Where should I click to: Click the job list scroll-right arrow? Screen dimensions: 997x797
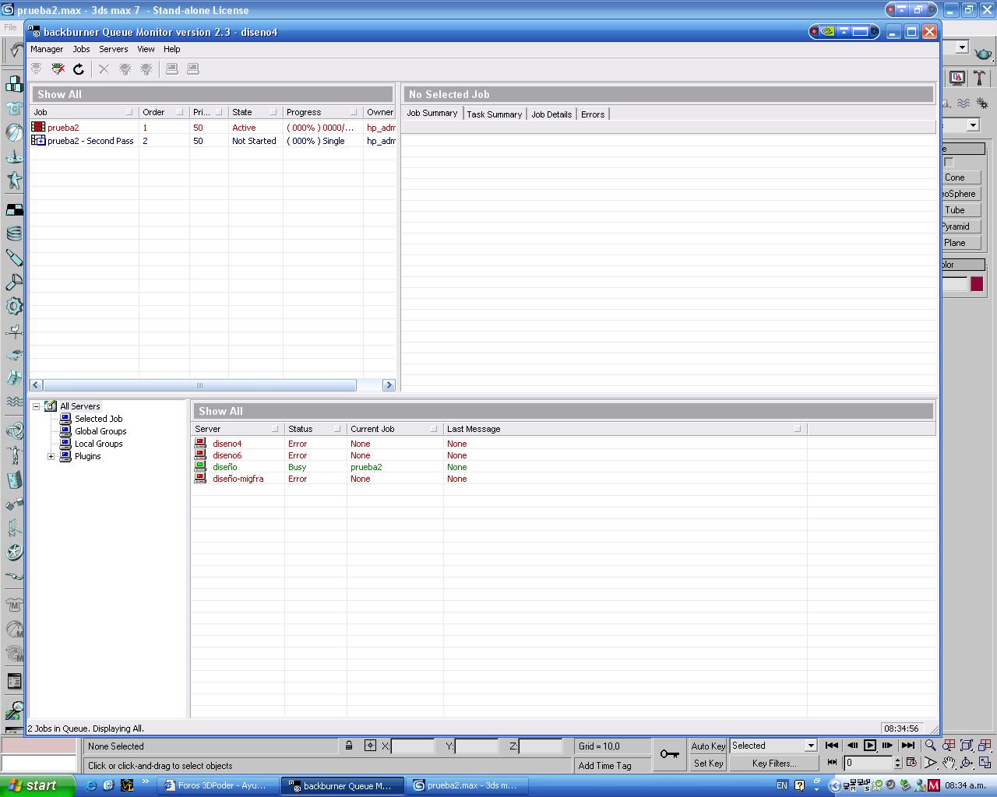(389, 385)
